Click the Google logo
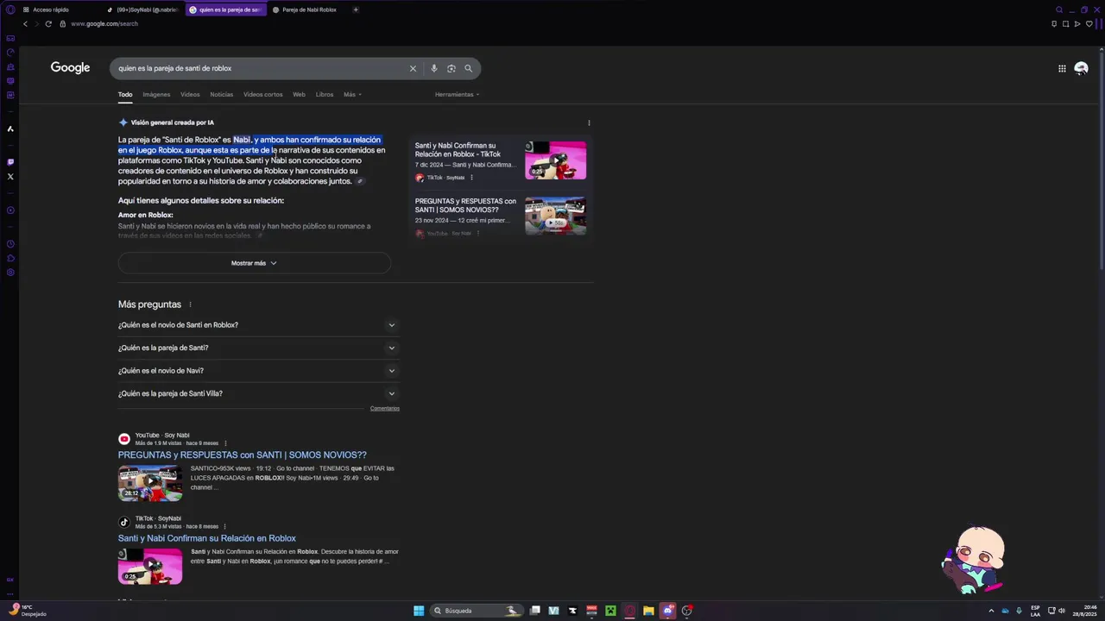Screen dimensions: 1105x621 [70, 68]
